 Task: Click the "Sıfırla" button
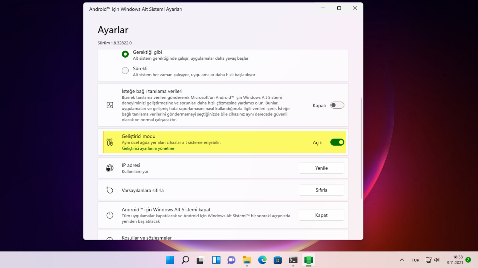[x=321, y=190]
